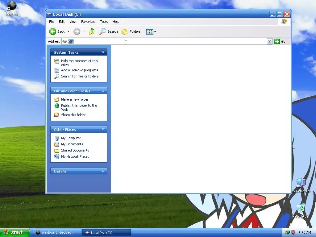Collapse the Other Places panel
Screen dimensions: 316x237
point(103,129)
